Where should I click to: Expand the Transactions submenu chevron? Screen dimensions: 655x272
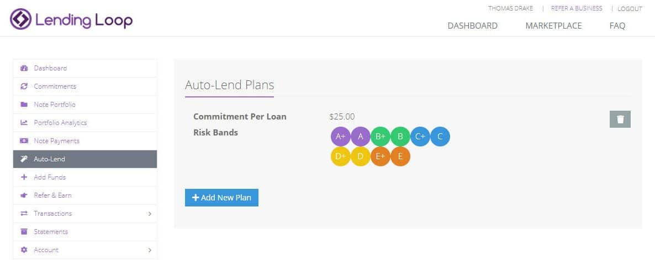pos(150,214)
